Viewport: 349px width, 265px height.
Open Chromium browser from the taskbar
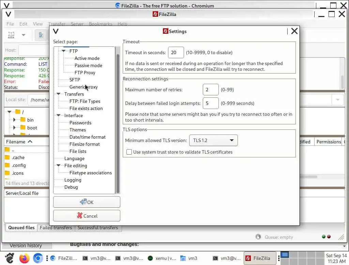[x=38, y=258]
